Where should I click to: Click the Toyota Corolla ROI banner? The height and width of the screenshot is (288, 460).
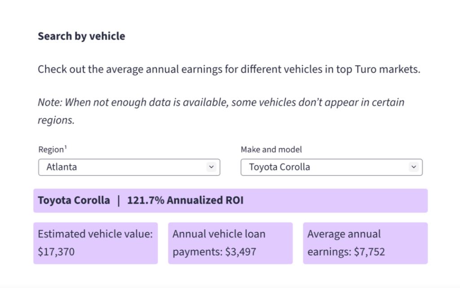(x=230, y=200)
